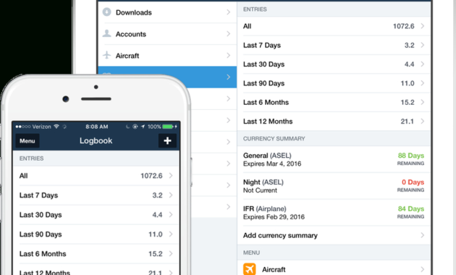Screen dimensions: 456x275
Task: Tap the Downloads arrow icon on tablet
Action: click(106, 12)
